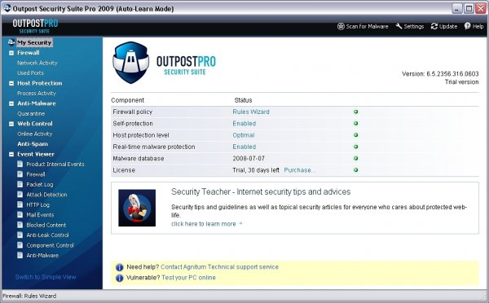This screenshot has height=303, width=489.
Task: Click the Attack Detection log icon
Action: click(20, 195)
